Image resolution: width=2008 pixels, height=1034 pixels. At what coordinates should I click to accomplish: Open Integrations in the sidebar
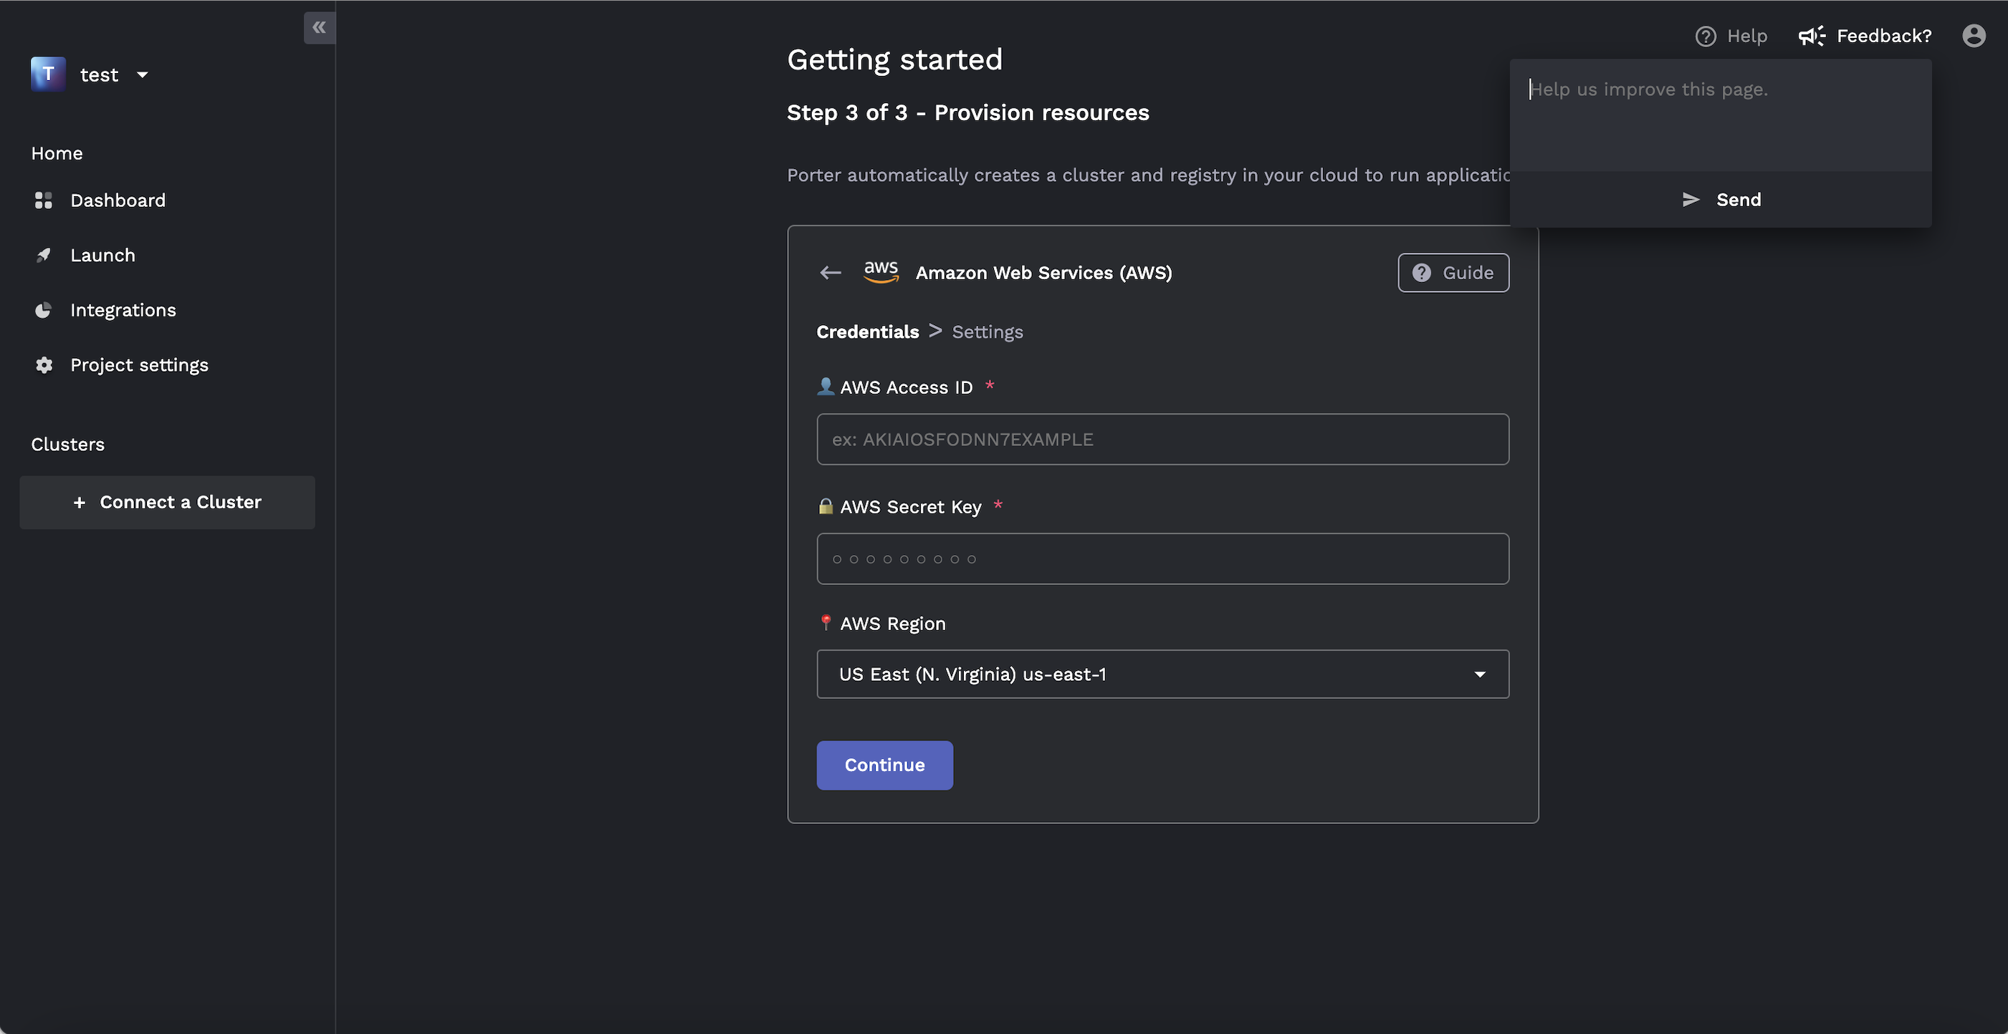123,310
